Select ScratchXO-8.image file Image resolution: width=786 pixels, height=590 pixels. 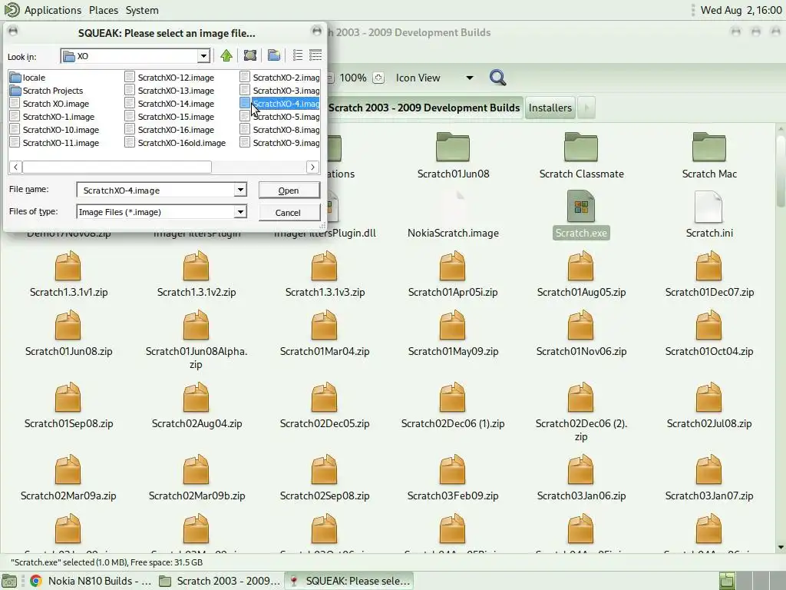click(x=279, y=129)
